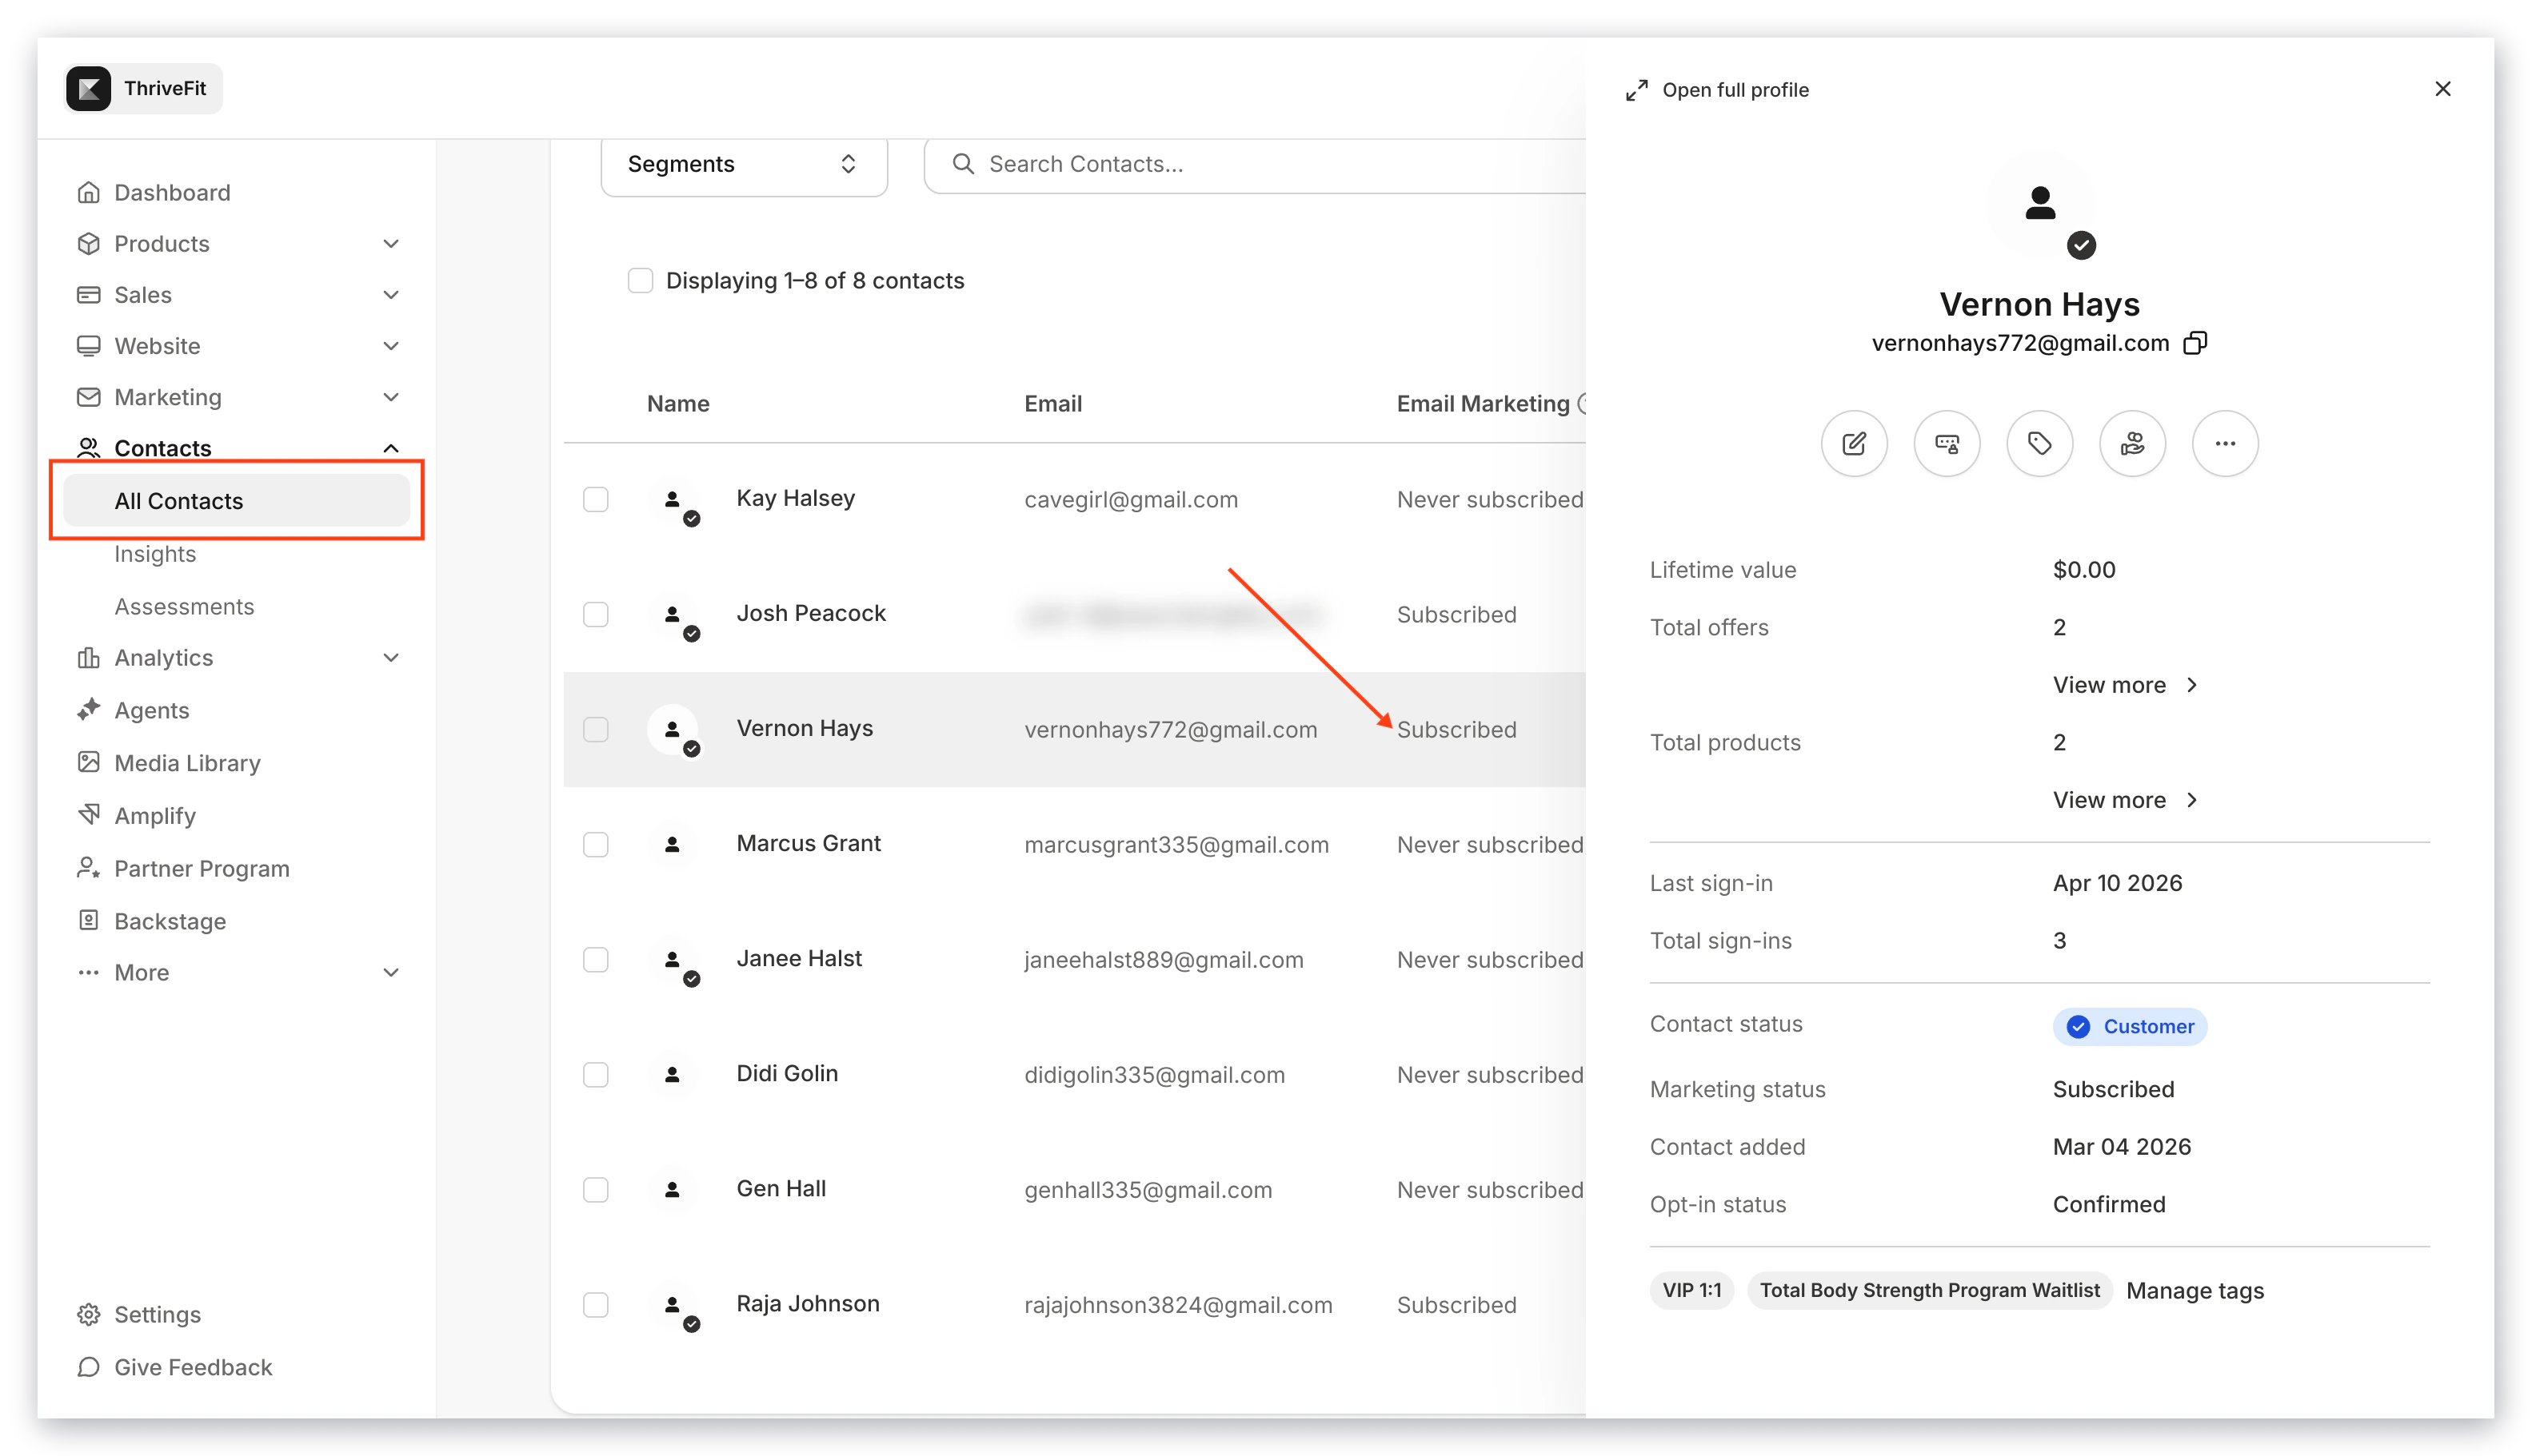Go to Dashboard in sidebar

point(172,192)
